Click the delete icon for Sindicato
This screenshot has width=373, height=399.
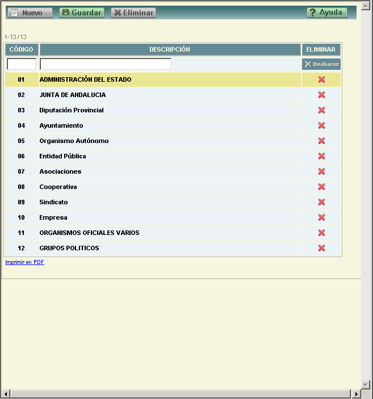(x=321, y=202)
